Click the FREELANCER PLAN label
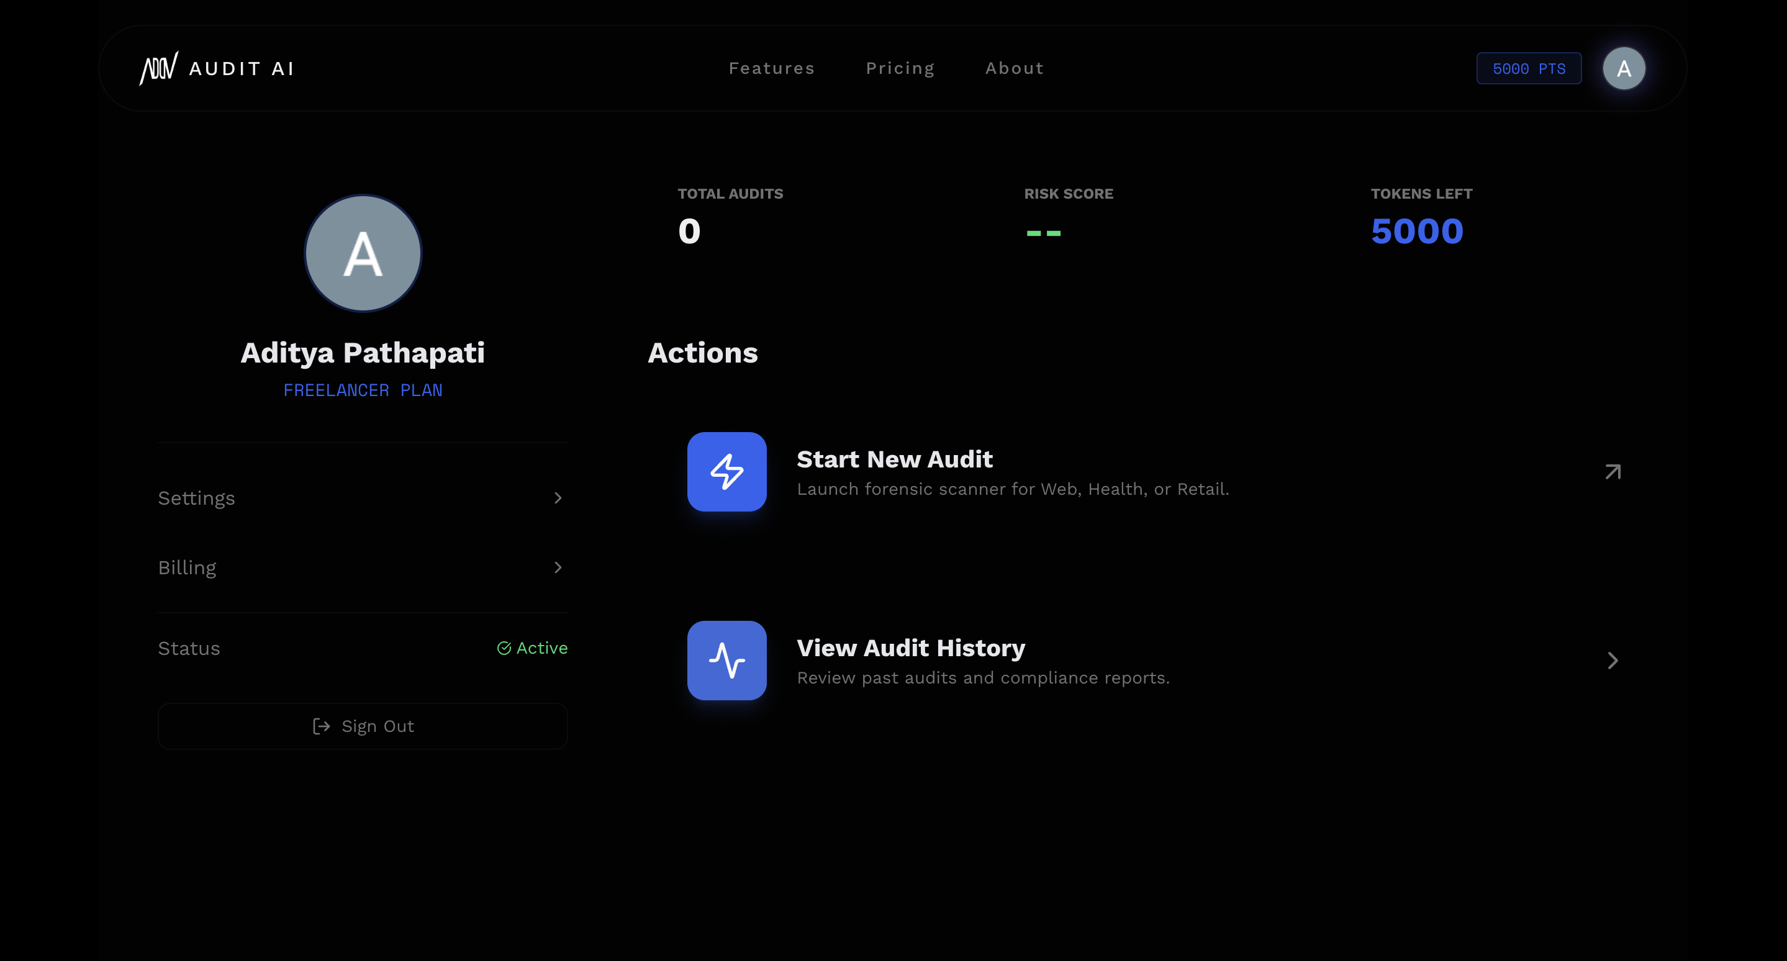1787x961 pixels. [x=363, y=390]
